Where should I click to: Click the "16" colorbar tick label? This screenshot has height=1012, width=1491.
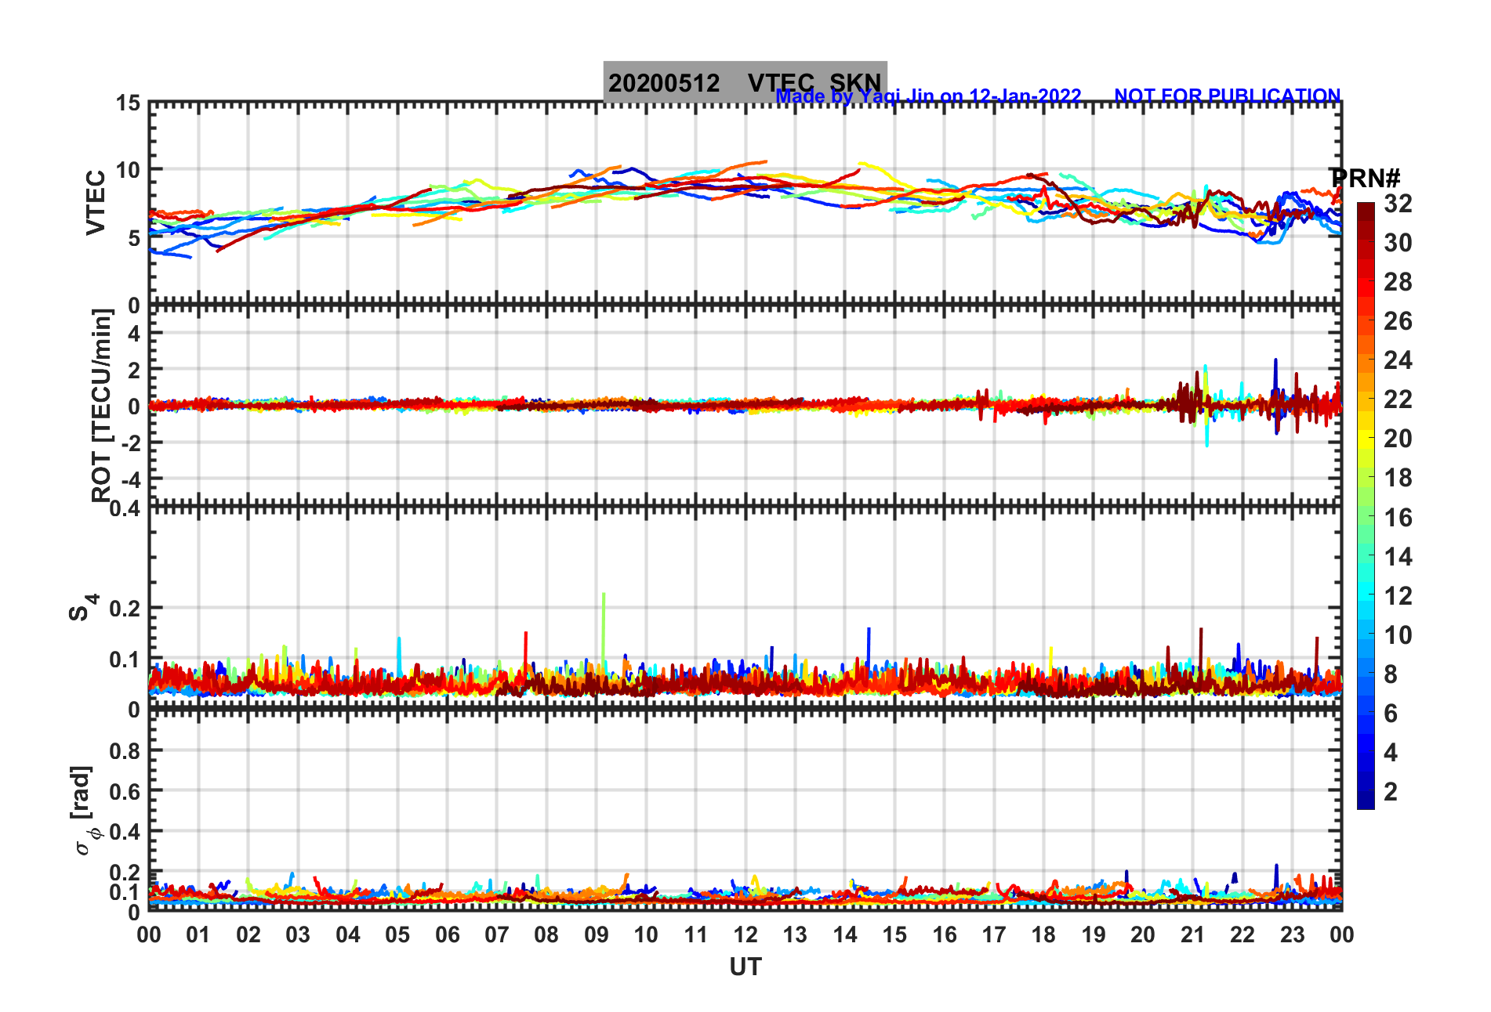(x=1398, y=518)
